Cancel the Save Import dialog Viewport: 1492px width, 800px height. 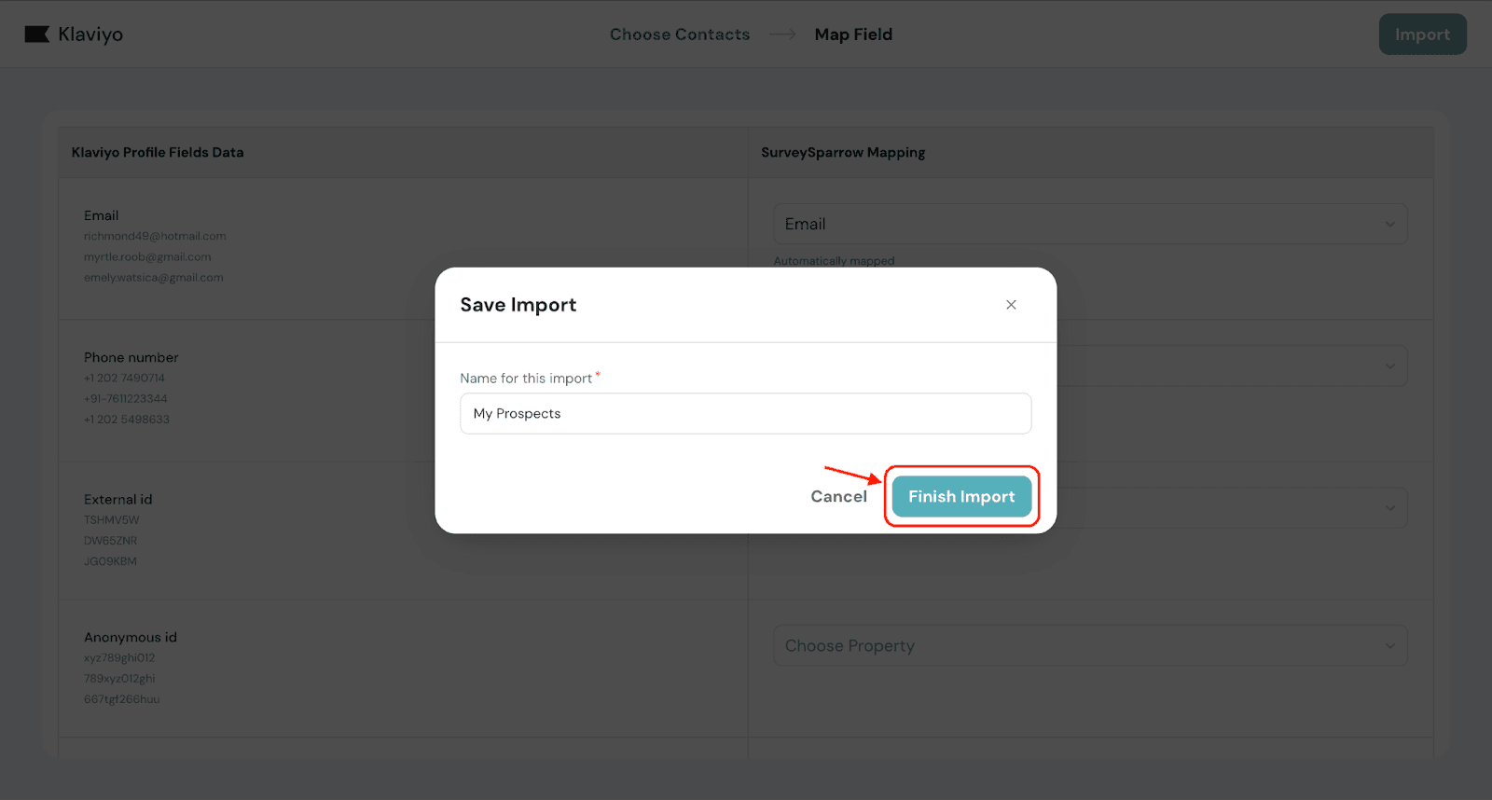point(838,497)
